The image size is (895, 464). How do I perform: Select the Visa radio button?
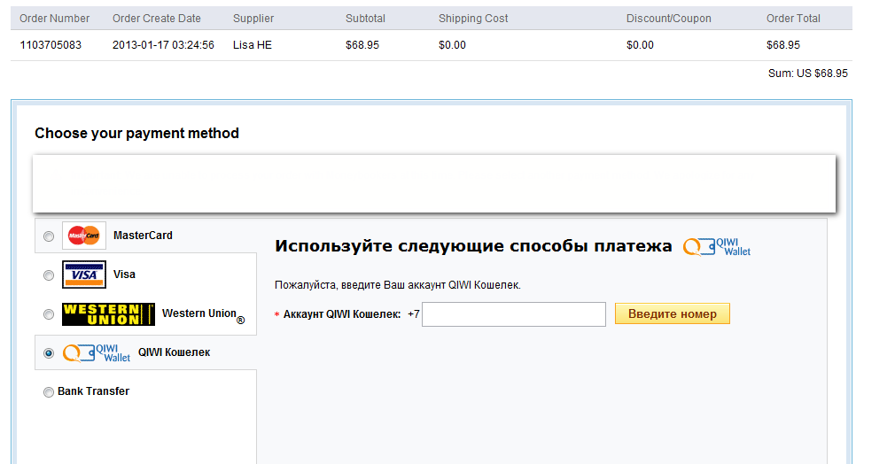pyautogui.click(x=49, y=275)
